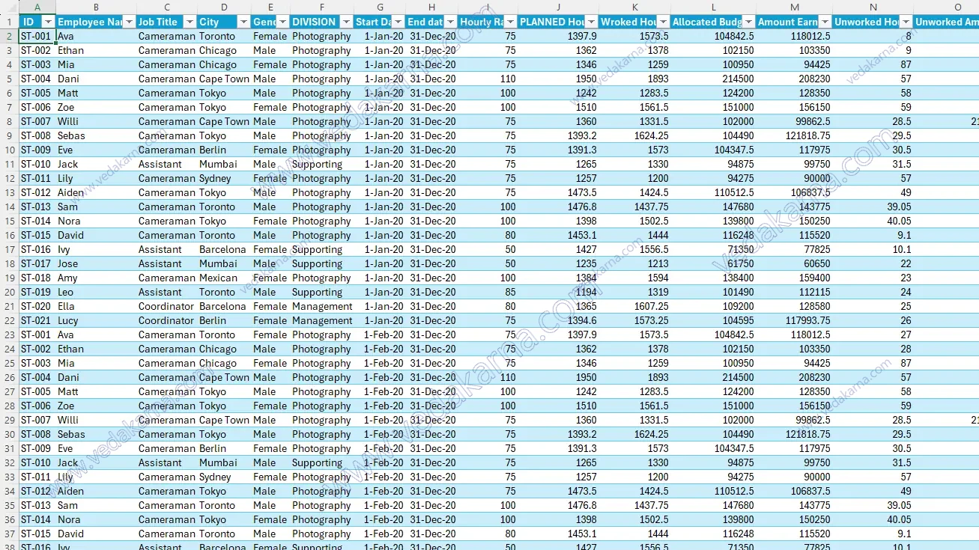Select row 8 via its row number
This screenshot has width=979, height=550.
tap(9, 121)
